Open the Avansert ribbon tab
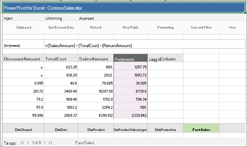This screenshot has width=247, height=147. 86,19
